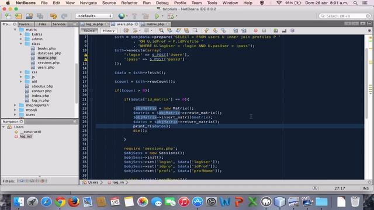This screenshot has width=374, height=210.
Task: Select database.php in project tree
Action: click(x=49, y=53)
